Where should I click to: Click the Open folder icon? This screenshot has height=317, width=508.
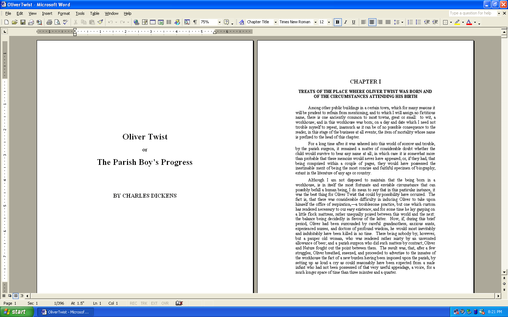coord(14,22)
